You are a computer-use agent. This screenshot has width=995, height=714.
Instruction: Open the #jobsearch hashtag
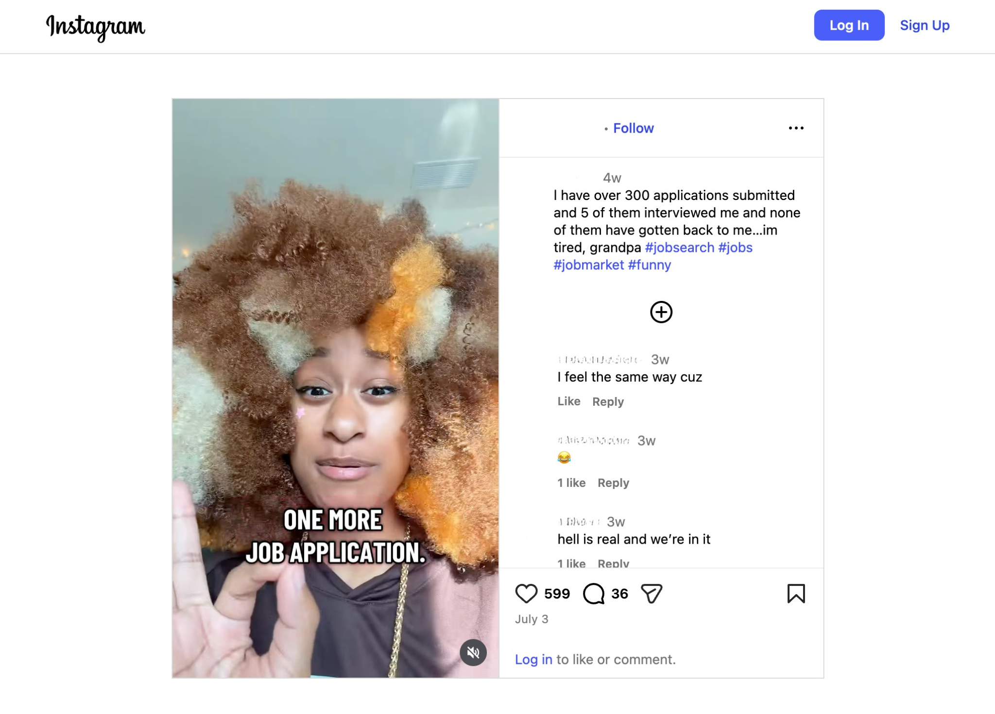tap(679, 248)
